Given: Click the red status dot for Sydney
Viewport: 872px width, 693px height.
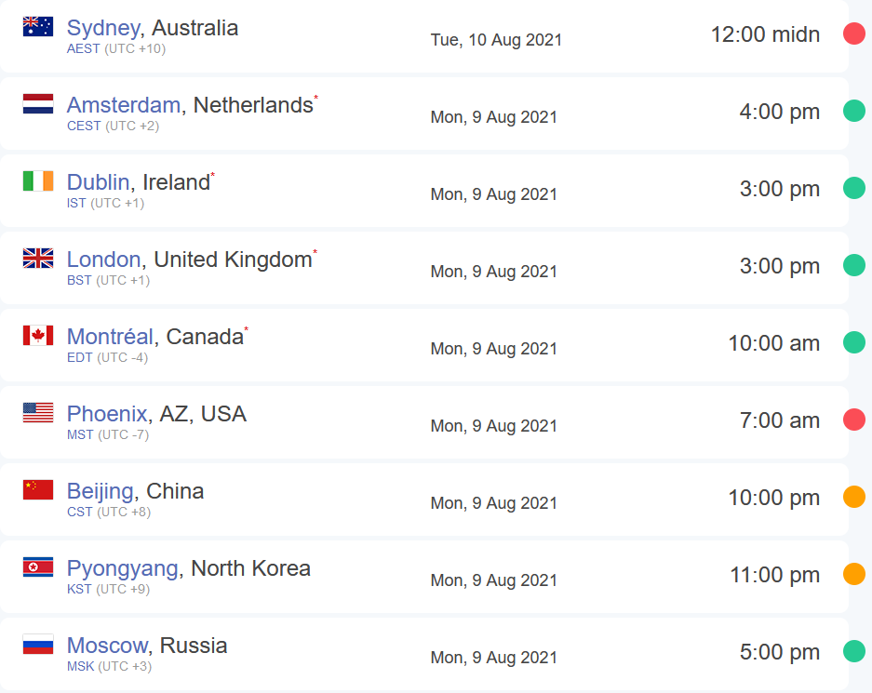Looking at the screenshot, I should (854, 34).
